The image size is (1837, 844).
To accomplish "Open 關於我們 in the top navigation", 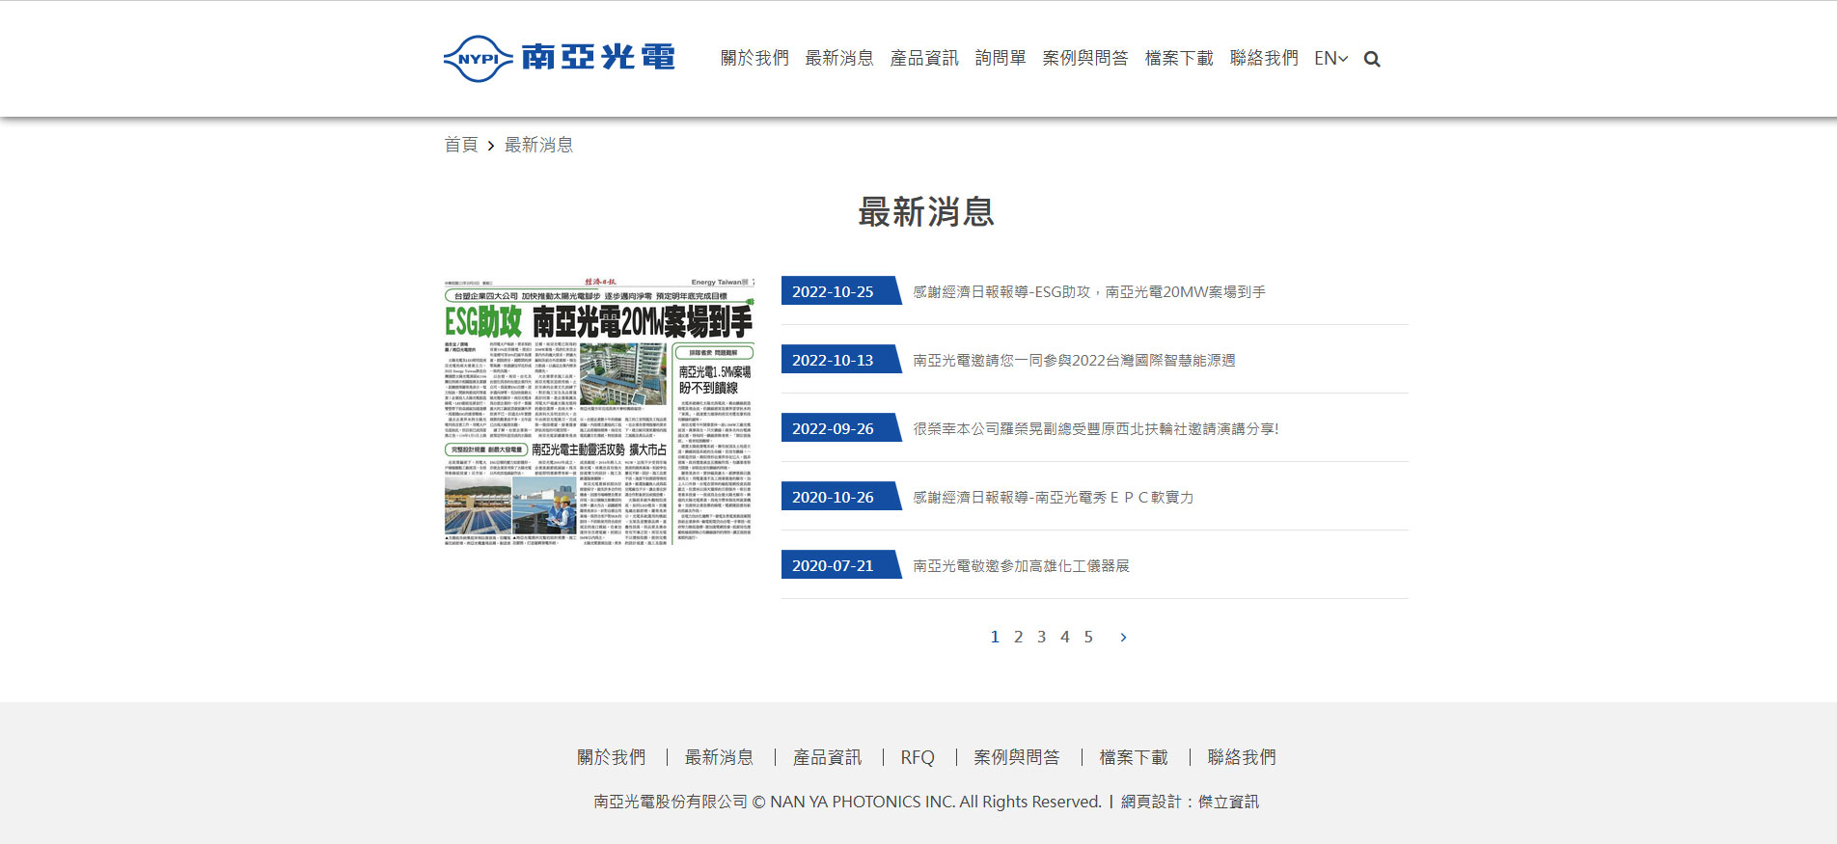I will coord(754,58).
